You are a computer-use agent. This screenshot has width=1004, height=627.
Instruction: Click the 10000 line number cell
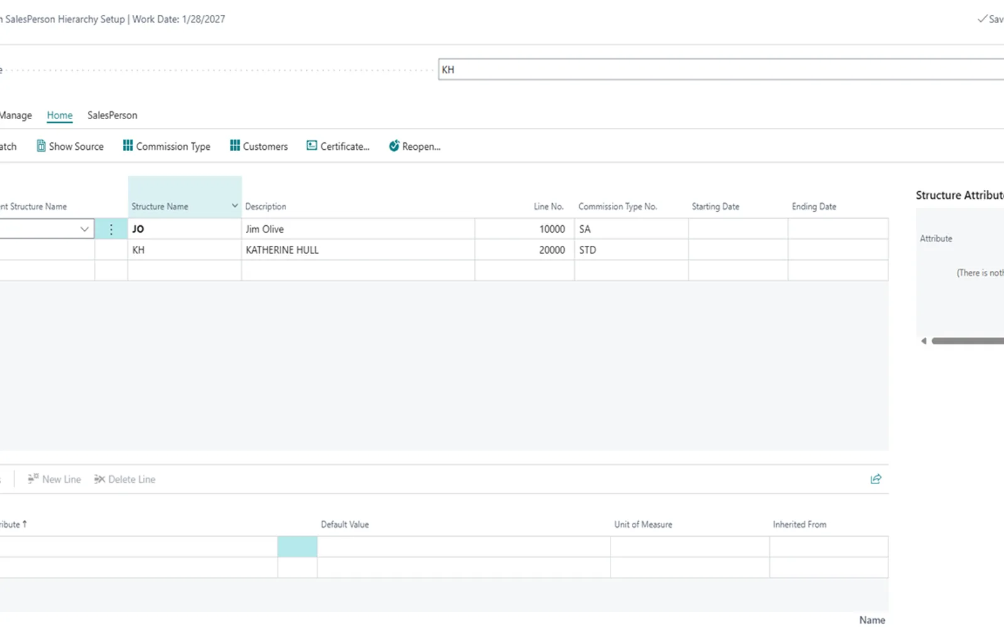(x=525, y=229)
